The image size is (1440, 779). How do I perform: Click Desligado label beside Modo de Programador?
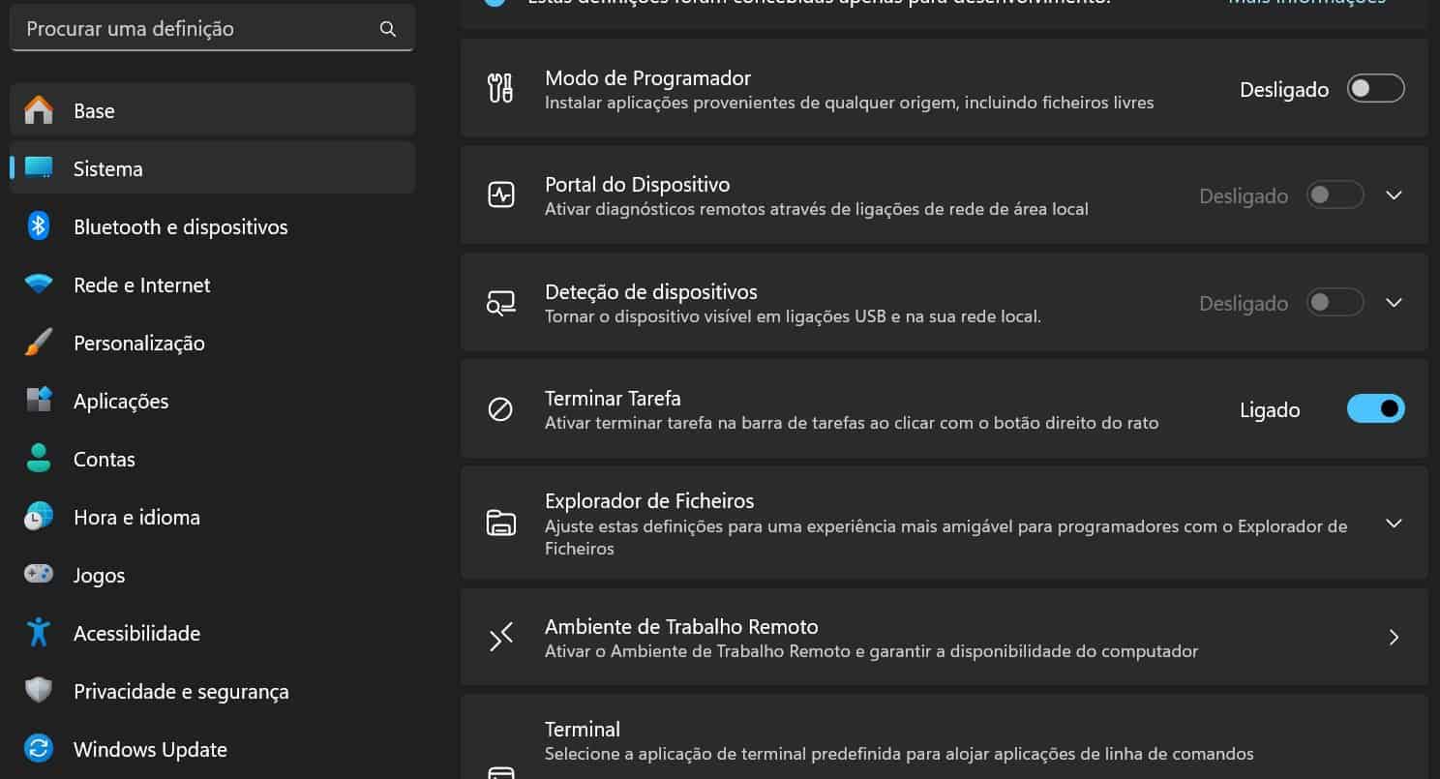tap(1284, 90)
